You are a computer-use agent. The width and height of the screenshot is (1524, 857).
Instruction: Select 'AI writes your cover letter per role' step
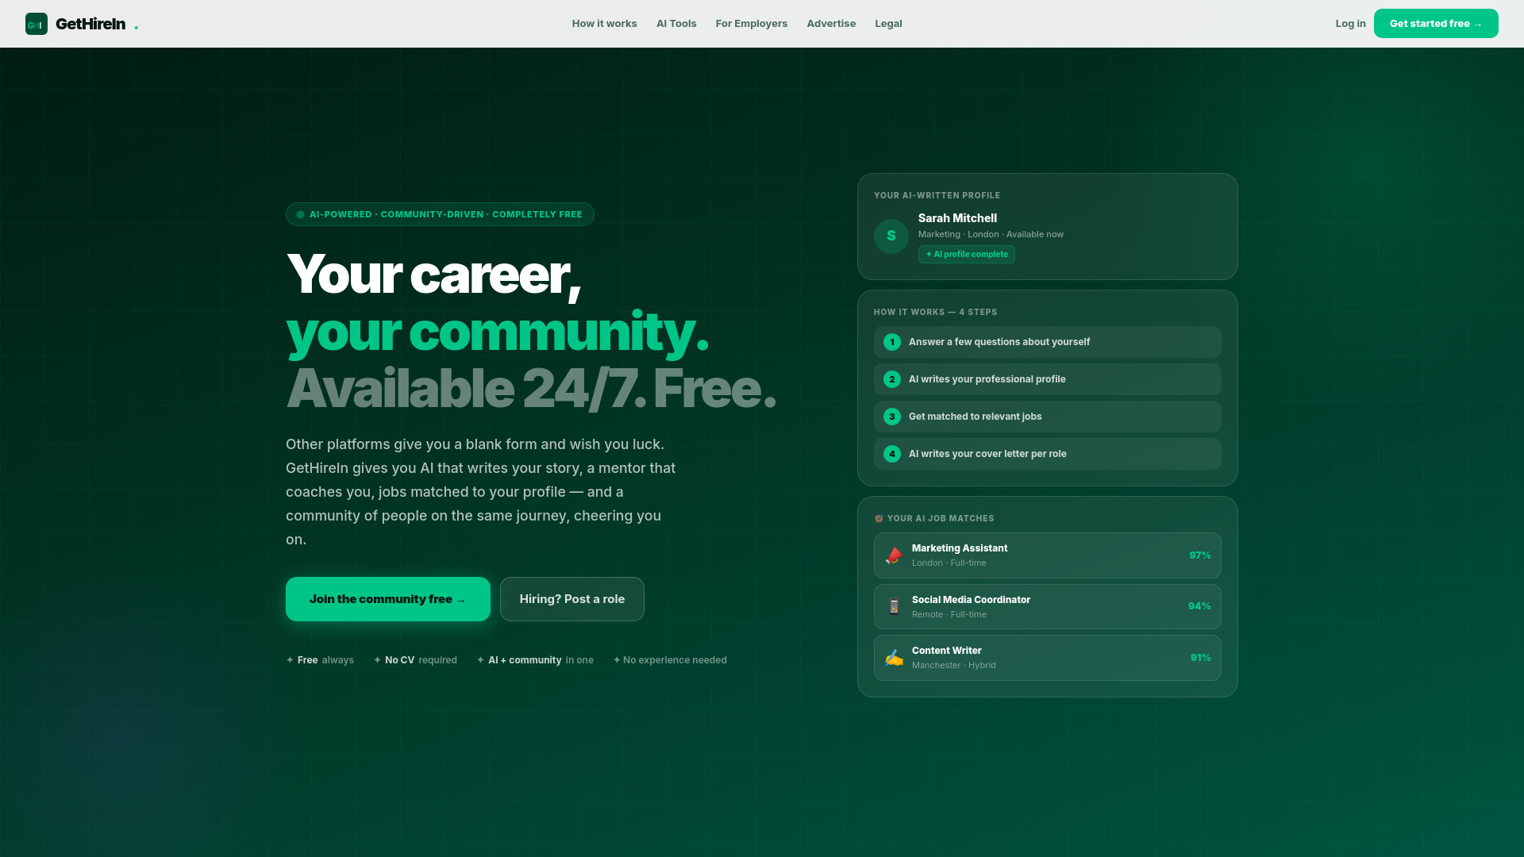[1048, 454]
